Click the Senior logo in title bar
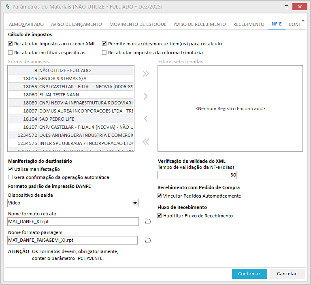Image resolution: width=311 pixels, height=285 pixels. click(8, 7)
